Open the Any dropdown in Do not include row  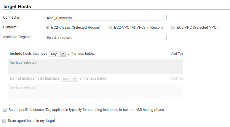click(69, 79)
